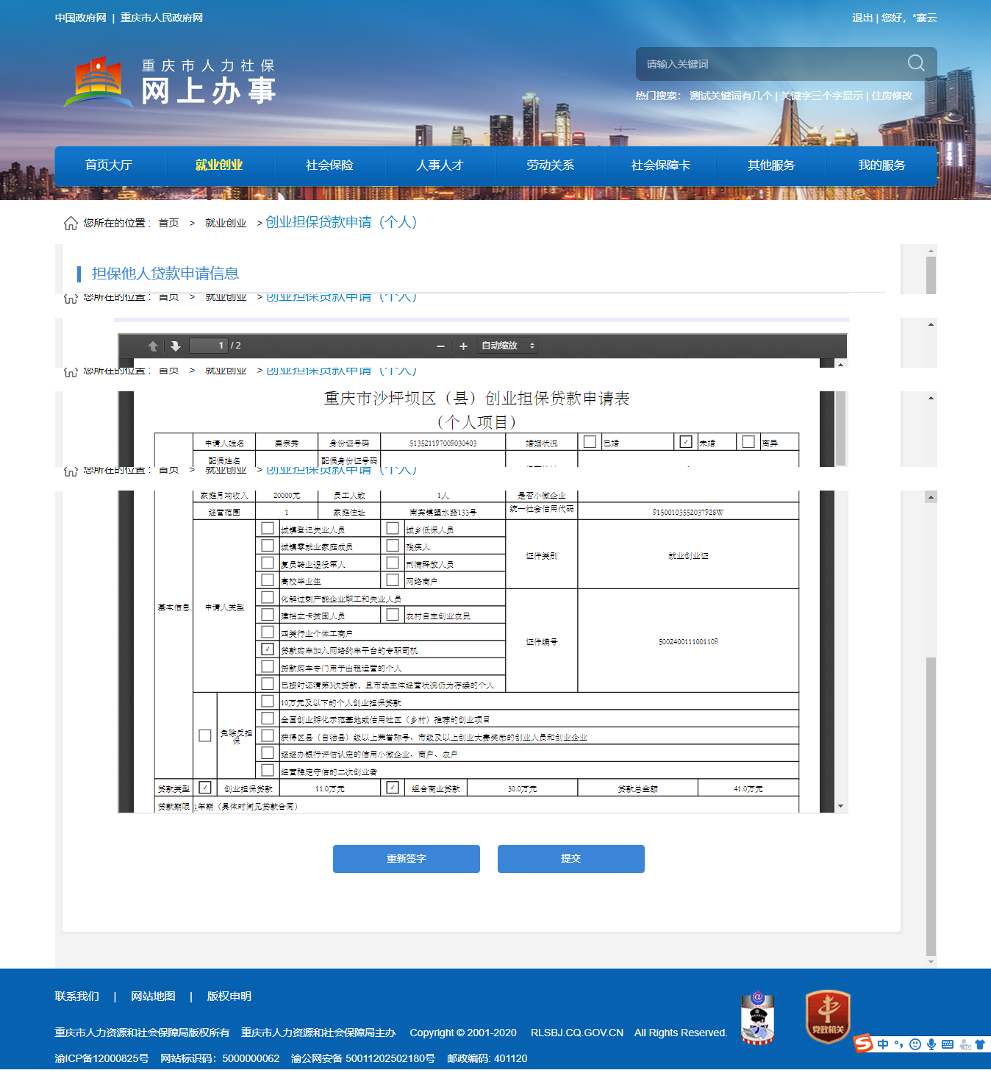The height and width of the screenshot is (1073, 991).
Task: Open the 劳动关系 nav tab
Action: (550, 165)
